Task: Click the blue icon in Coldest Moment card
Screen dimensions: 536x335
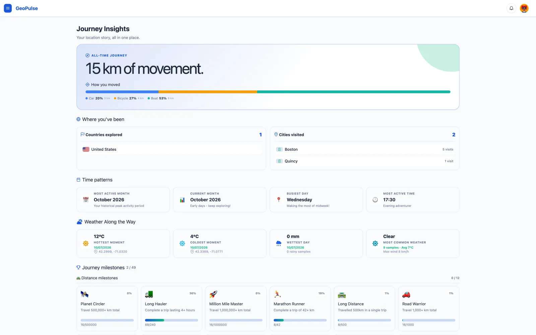Action: tap(182, 244)
